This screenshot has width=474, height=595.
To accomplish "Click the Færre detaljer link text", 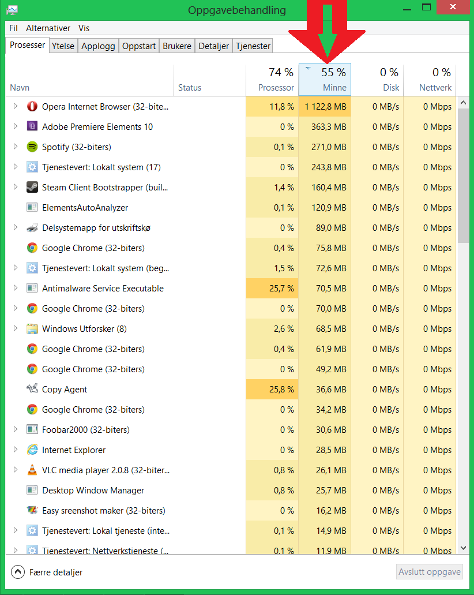I will pos(56,572).
